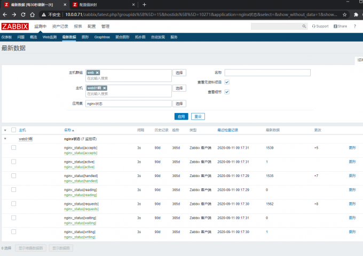Sort by 最近检查记录 column header
Image resolution: width=363 pixels, height=256 pixels.
(227, 130)
